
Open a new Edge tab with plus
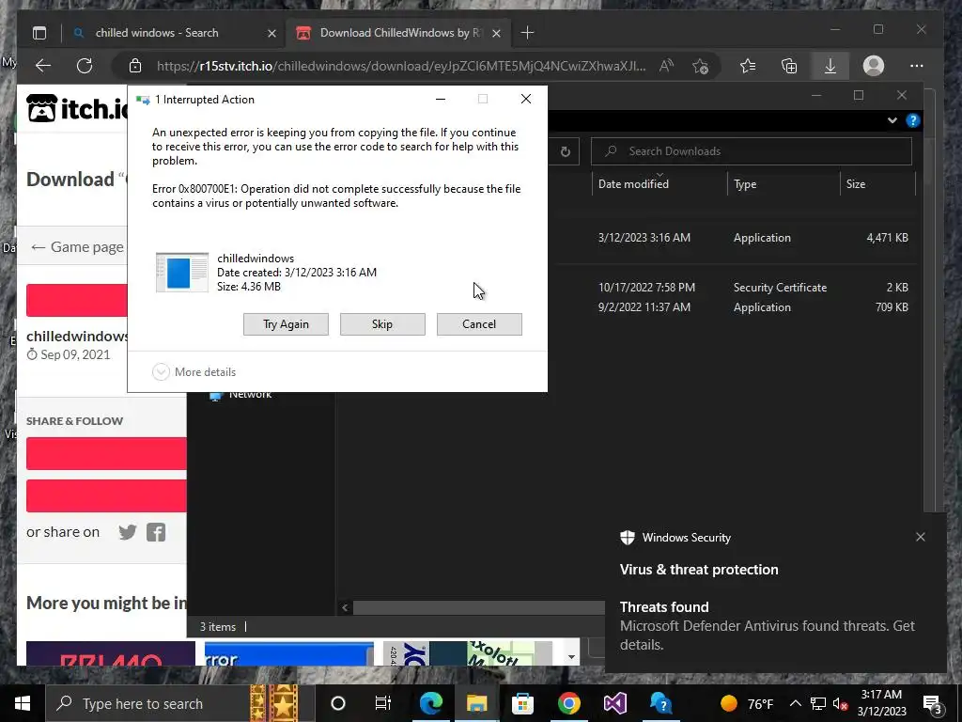(x=528, y=33)
